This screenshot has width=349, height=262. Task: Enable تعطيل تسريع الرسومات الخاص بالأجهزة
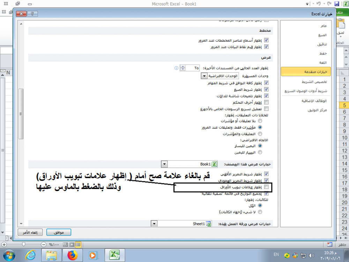tap(266, 109)
